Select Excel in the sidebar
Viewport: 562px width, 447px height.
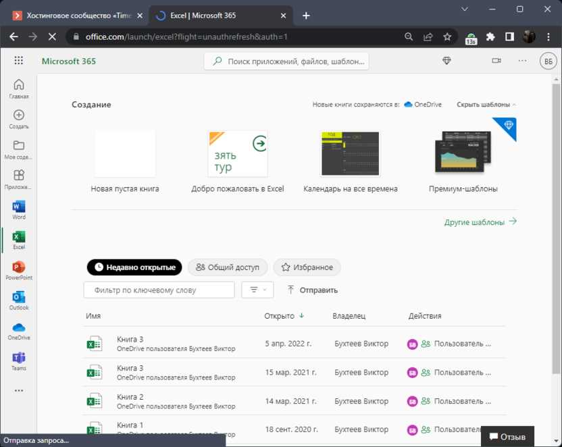(19, 240)
